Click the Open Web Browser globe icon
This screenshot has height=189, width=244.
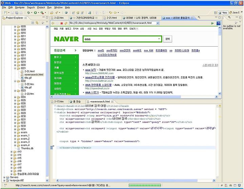click(x=66, y=13)
